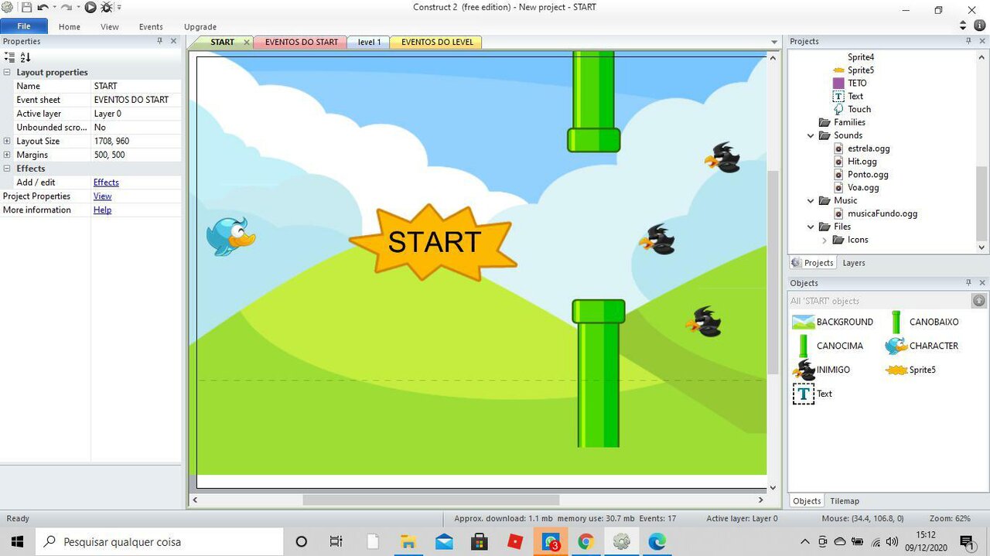The height and width of the screenshot is (556, 990).
Task: Collapse the Effects section
Action: click(7, 168)
